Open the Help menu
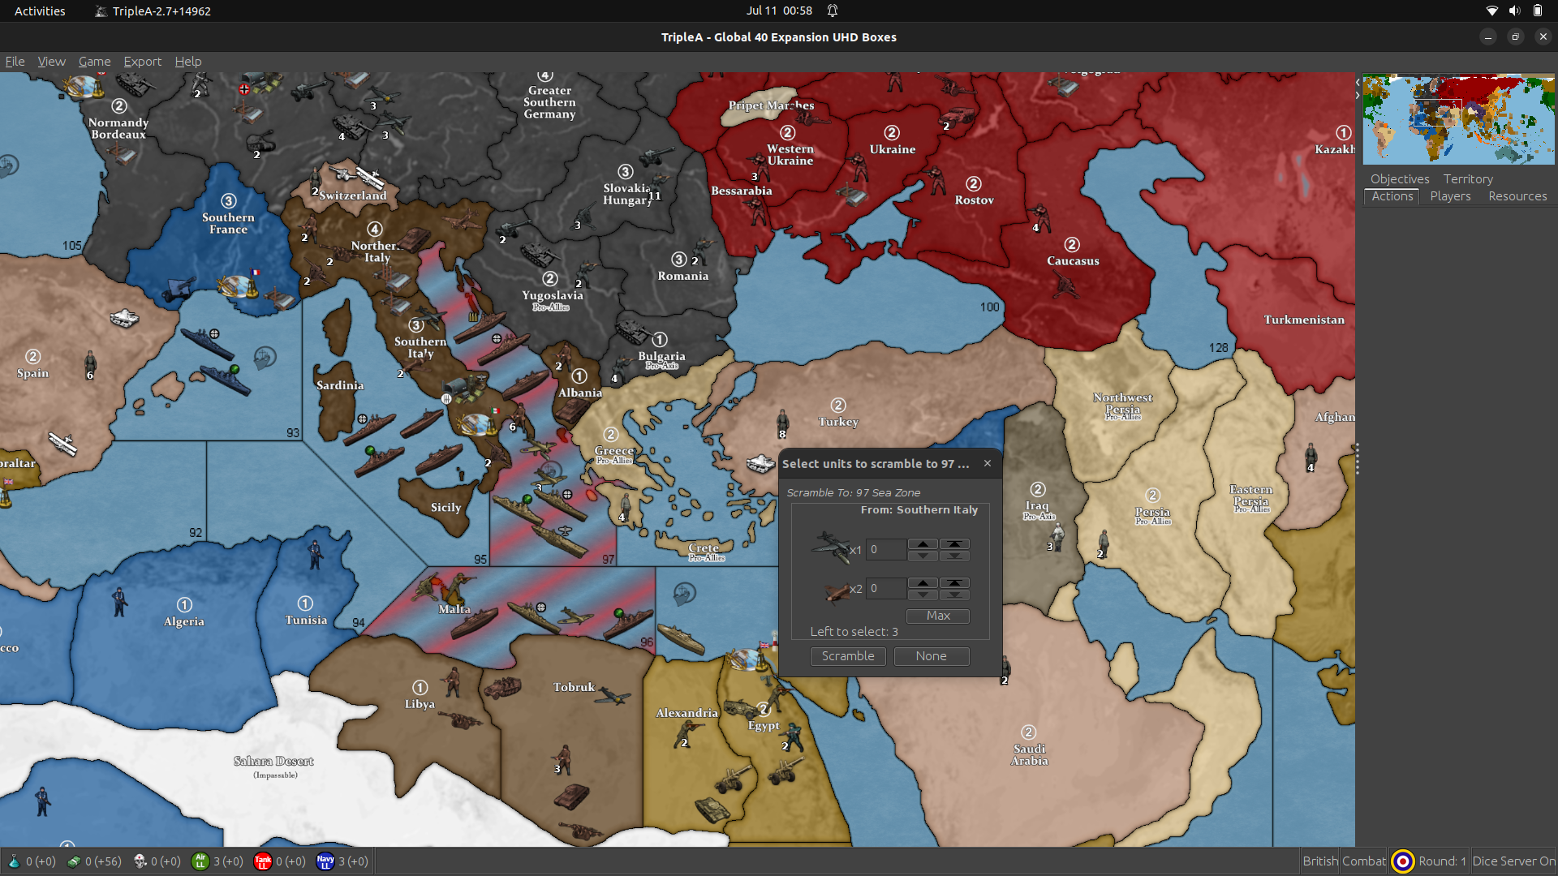The width and height of the screenshot is (1558, 876). (188, 61)
